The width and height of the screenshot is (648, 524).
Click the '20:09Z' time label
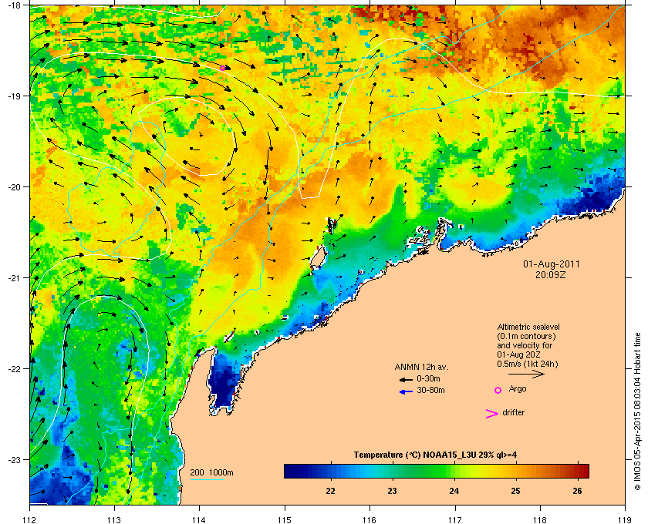(551, 274)
